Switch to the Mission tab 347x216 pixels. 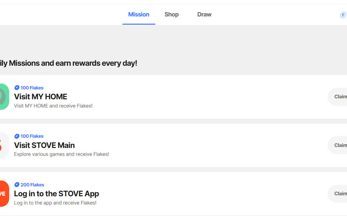click(x=139, y=14)
